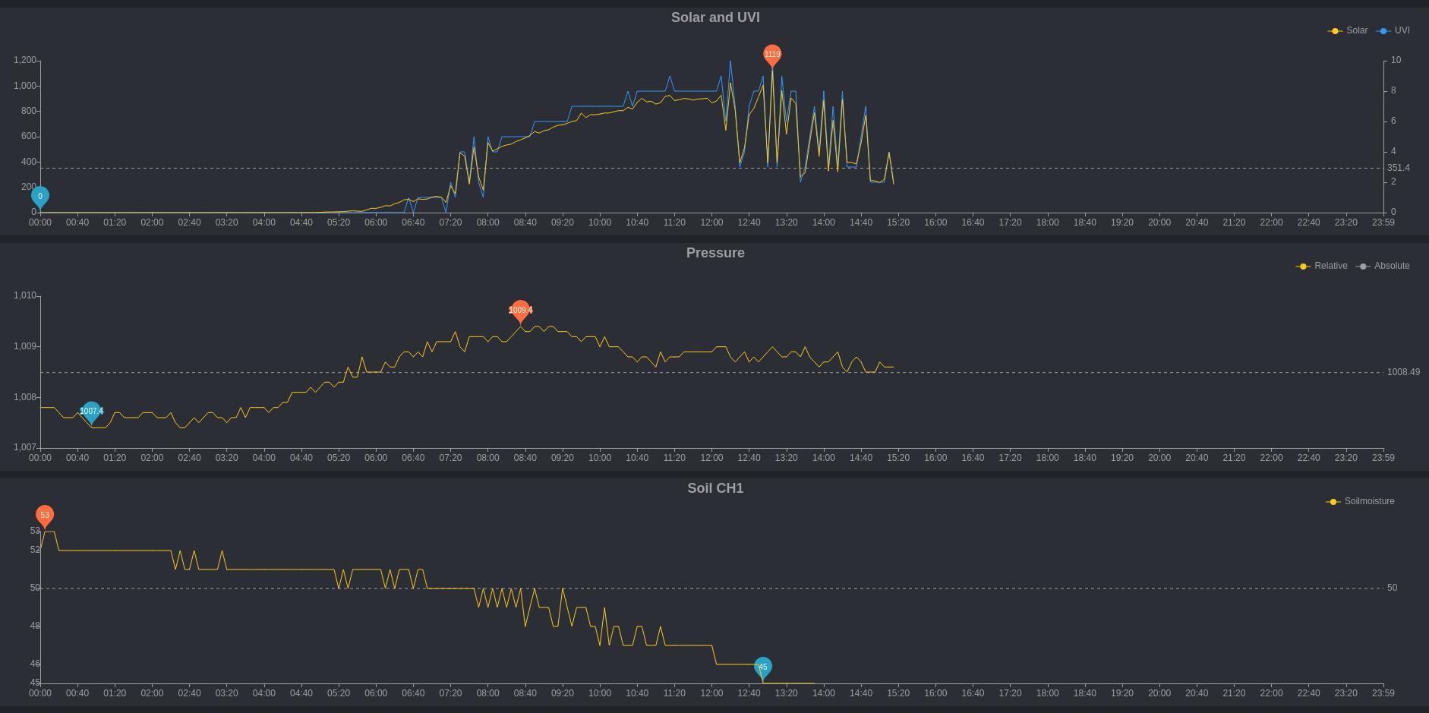Click the Solar and UVI chart title
The height and width of the screenshot is (713, 1429).
(714, 17)
